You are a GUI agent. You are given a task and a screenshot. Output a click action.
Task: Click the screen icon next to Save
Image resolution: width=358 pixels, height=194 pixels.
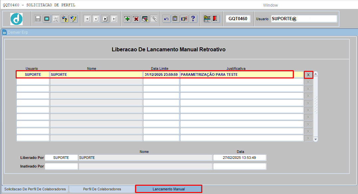pos(47,19)
